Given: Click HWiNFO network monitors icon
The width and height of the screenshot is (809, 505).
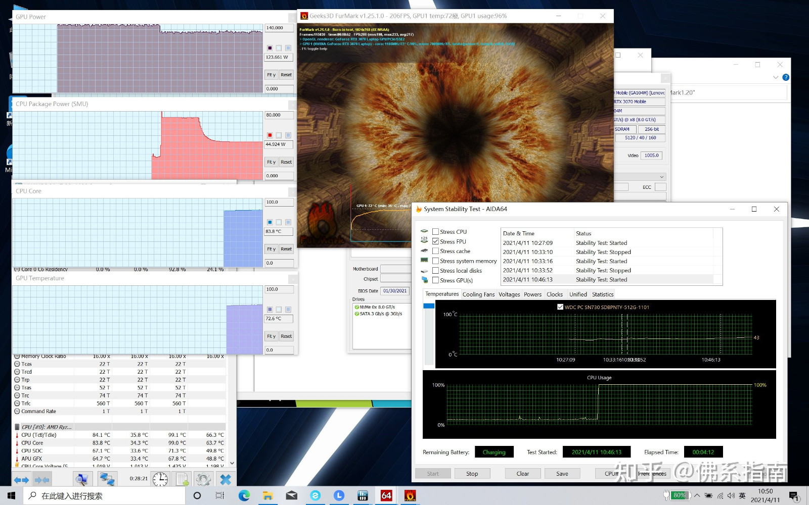Looking at the screenshot, I should pyautogui.click(x=107, y=479).
